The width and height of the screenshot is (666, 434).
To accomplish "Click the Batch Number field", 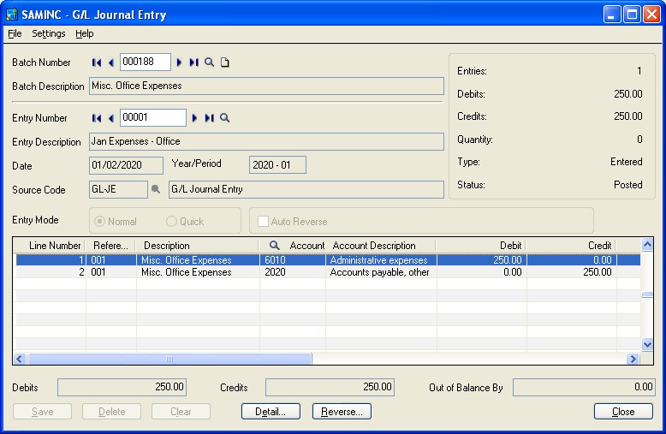I will pos(146,62).
